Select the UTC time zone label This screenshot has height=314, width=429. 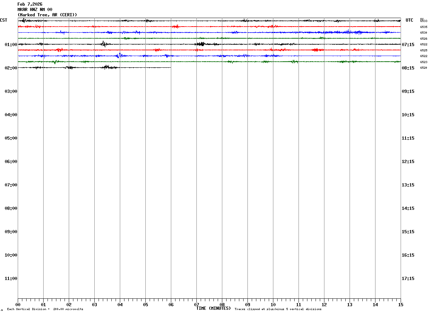(409, 20)
